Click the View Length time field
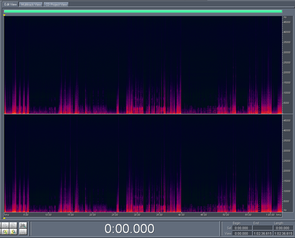295x238 pixels. click(283, 233)
